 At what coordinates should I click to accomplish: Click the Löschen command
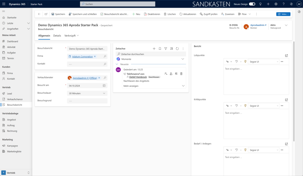170,14
